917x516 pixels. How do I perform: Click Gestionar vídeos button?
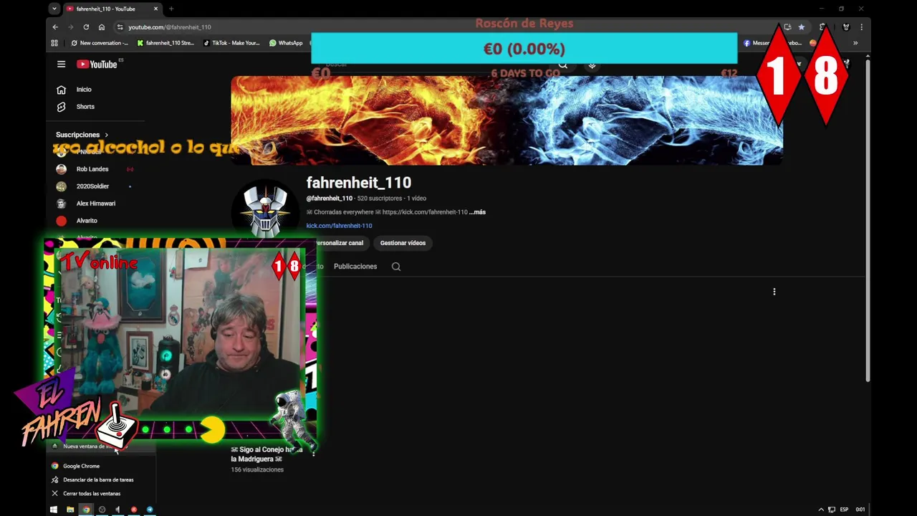403,243
